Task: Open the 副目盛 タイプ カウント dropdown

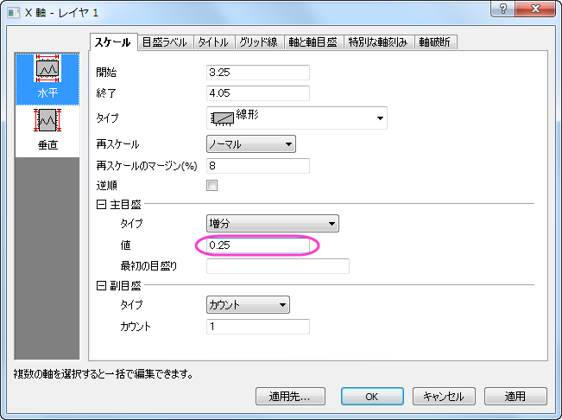Action: click(x=248, y=305)
